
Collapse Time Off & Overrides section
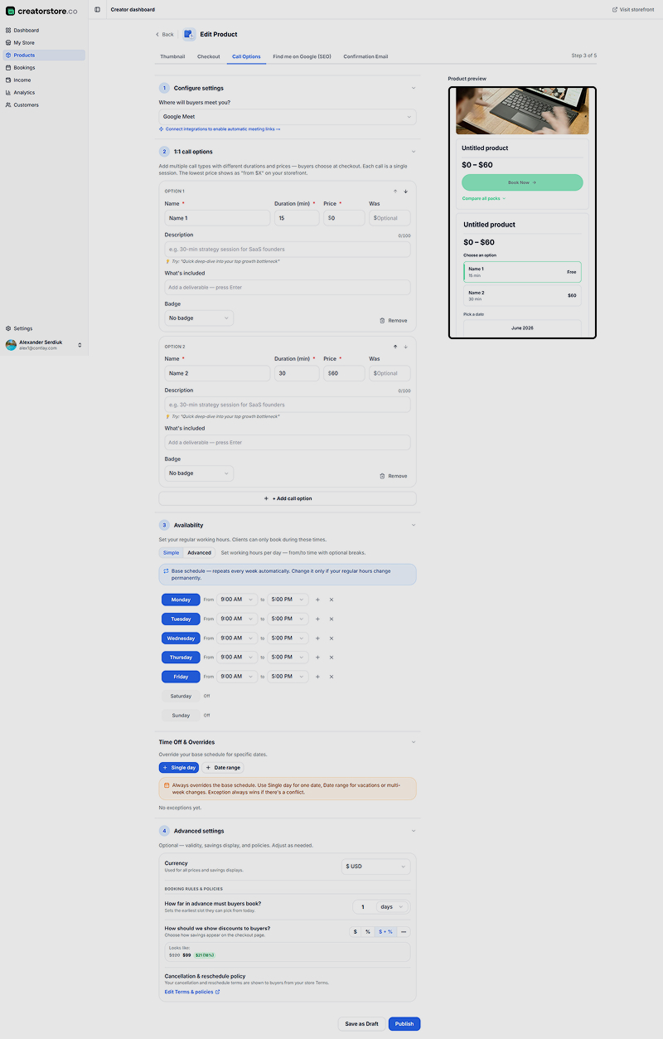point(414,742)
